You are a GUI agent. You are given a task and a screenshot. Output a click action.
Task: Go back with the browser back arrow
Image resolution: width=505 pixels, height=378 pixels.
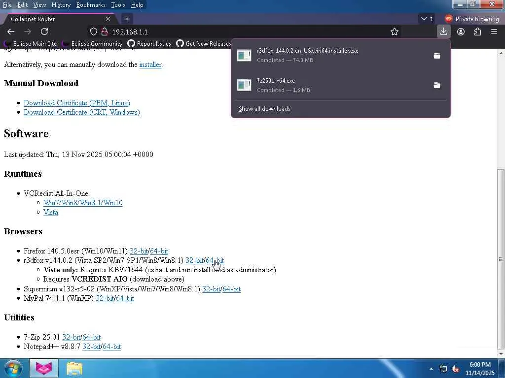tap(11, 31)
